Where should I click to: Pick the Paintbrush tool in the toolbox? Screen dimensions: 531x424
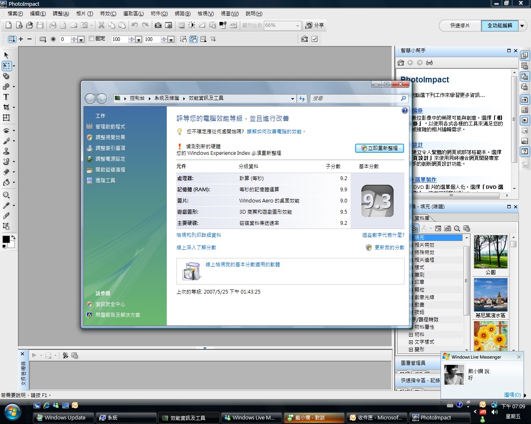(x=6, y=141)
